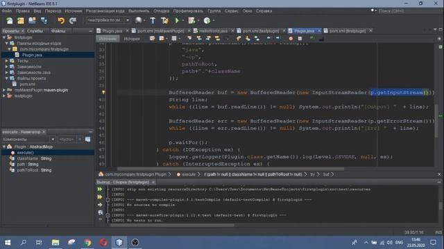The image size is (444, 249).
Task: Click the New Project icon in main toolbar
Action: point(21,21)
